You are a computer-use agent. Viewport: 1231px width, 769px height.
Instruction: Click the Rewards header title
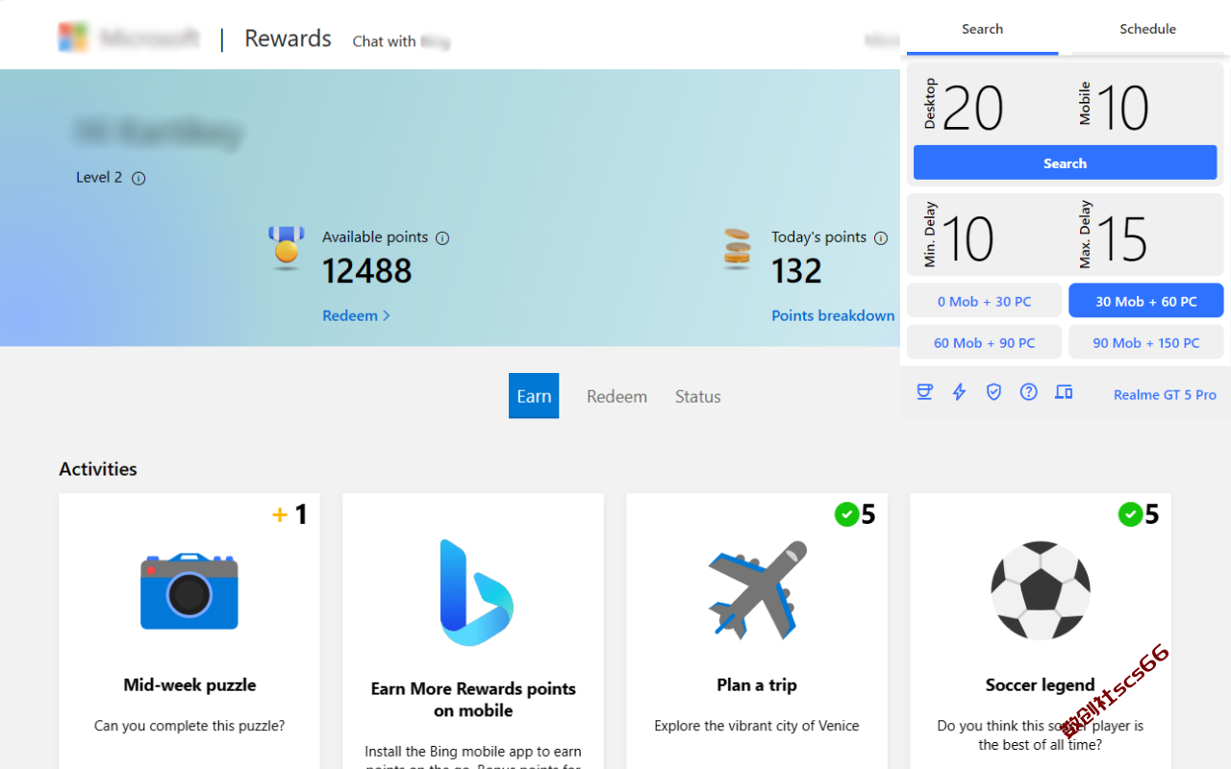click(288, 38)
